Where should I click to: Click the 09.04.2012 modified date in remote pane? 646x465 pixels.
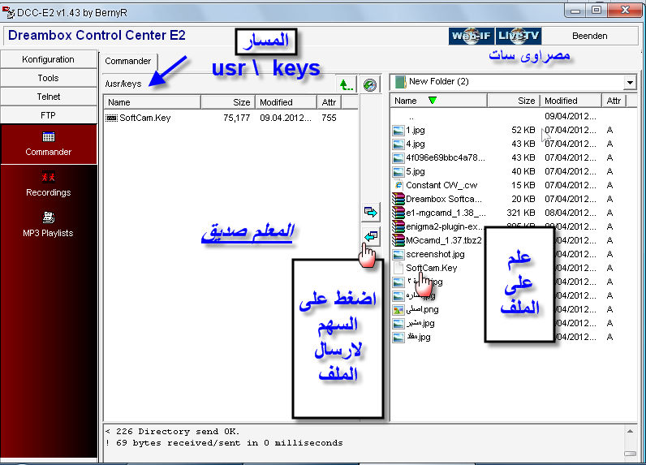click(x=286, y=118)
